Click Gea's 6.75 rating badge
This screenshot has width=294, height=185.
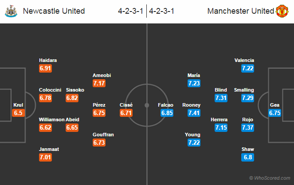pyautogui.click(x=274, y=113)
